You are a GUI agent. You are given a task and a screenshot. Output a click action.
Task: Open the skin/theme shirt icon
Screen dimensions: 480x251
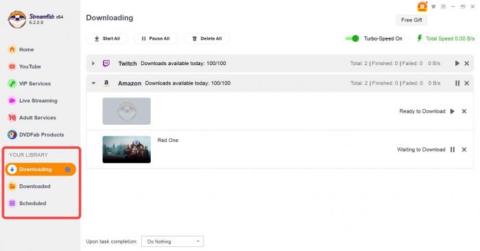(433, 6)
